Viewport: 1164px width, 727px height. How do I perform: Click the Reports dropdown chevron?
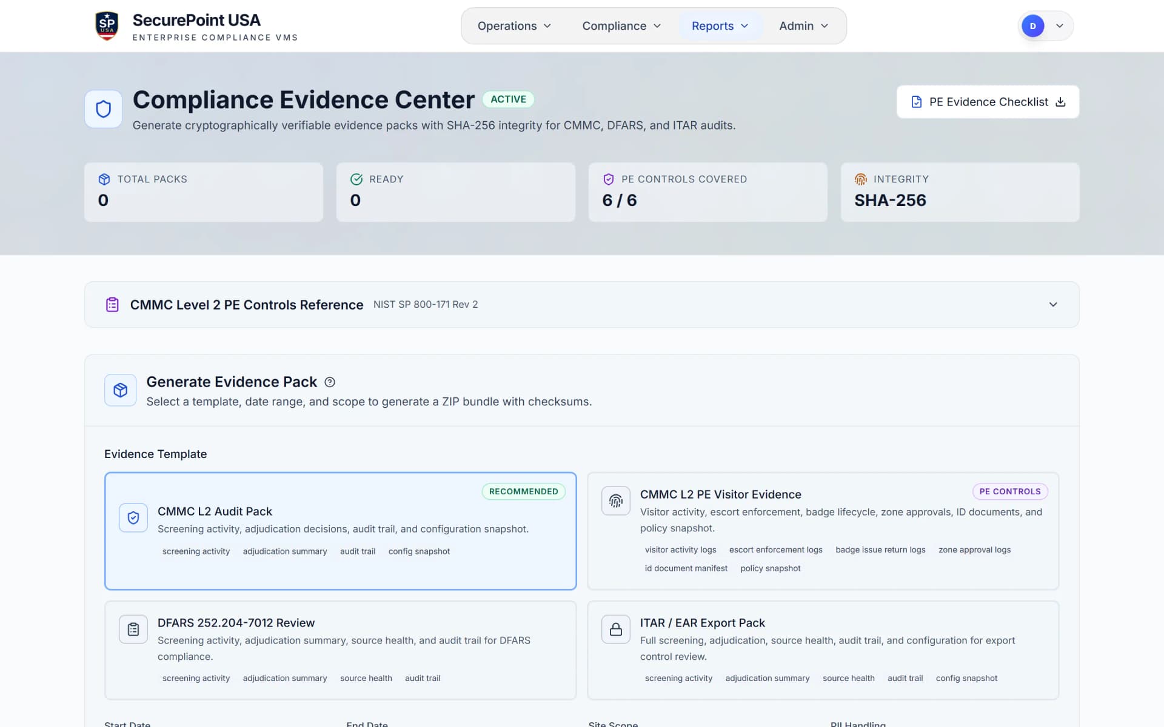point(744,26)
